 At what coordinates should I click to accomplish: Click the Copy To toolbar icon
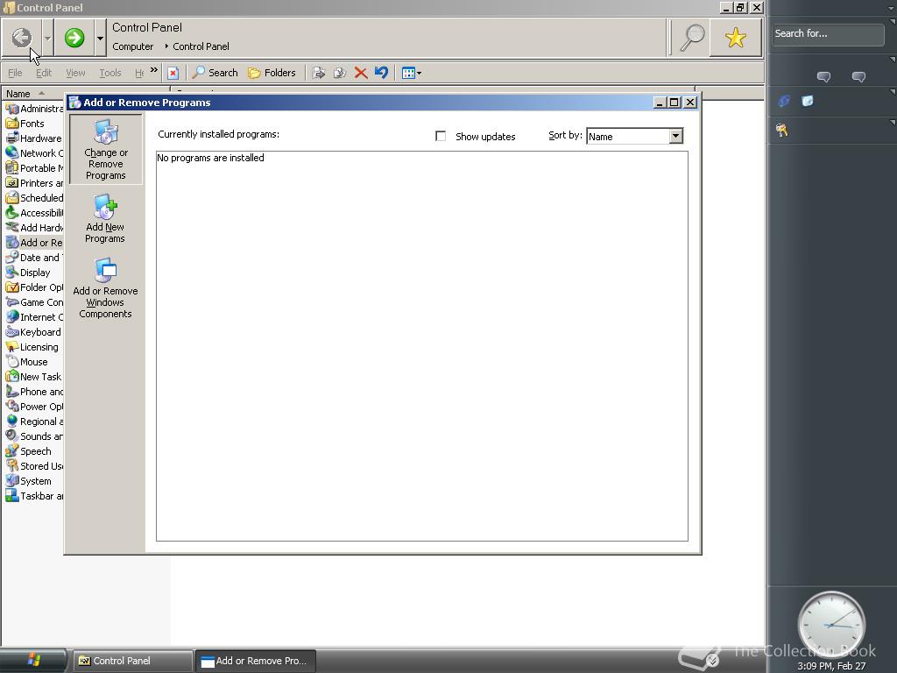(x=340, y=73)
